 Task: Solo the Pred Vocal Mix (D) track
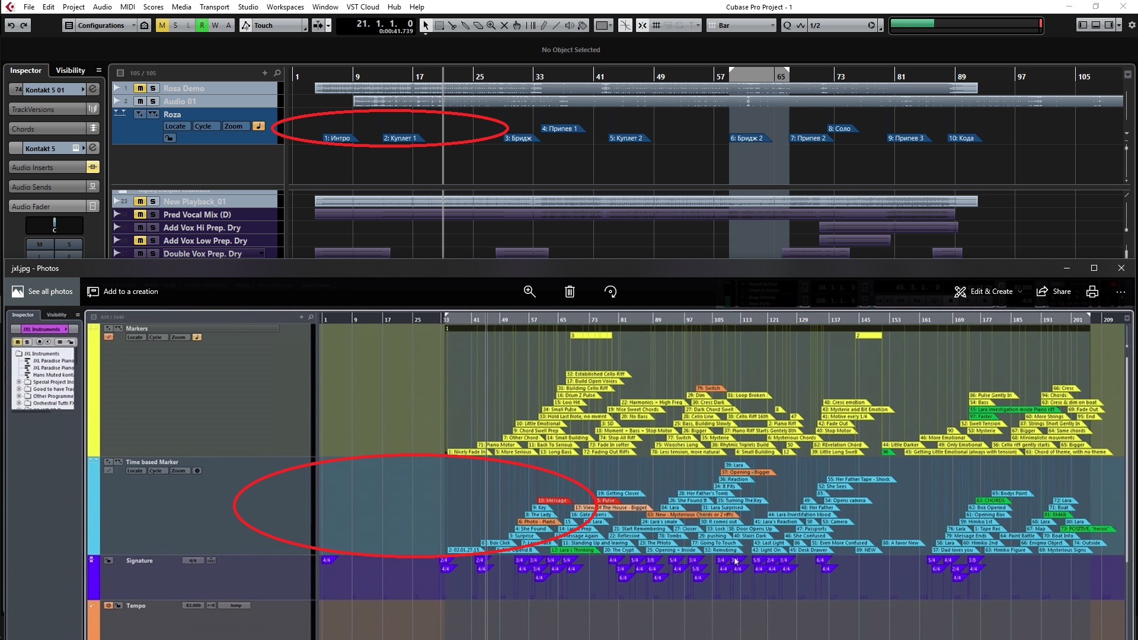153,215
